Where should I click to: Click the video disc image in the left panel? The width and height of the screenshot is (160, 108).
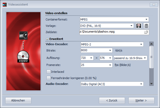pyautogui.click(x=23, y=57)
